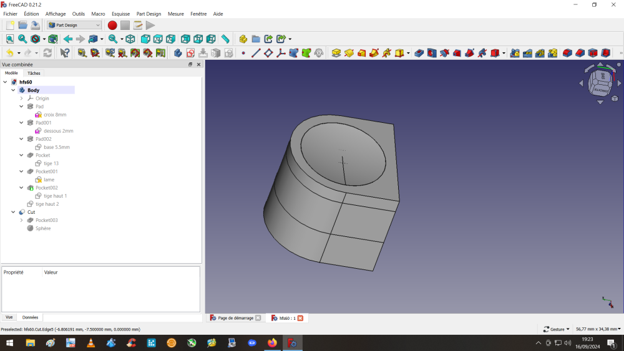624x351 pixels.
Task: Switch to the Tâches tab
Action: pos(34,73)
